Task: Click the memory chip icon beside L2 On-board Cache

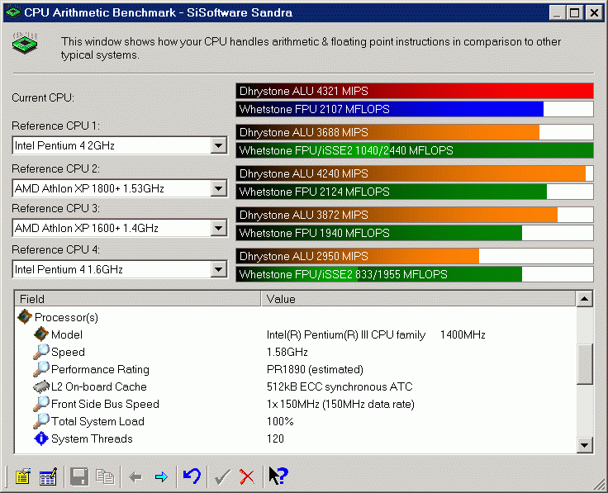Action: pyautogui.click(x=41, y=386)
